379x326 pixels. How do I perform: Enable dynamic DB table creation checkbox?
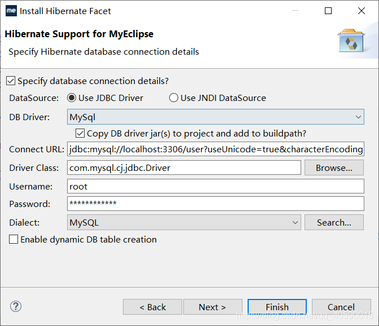click(14, 240)
